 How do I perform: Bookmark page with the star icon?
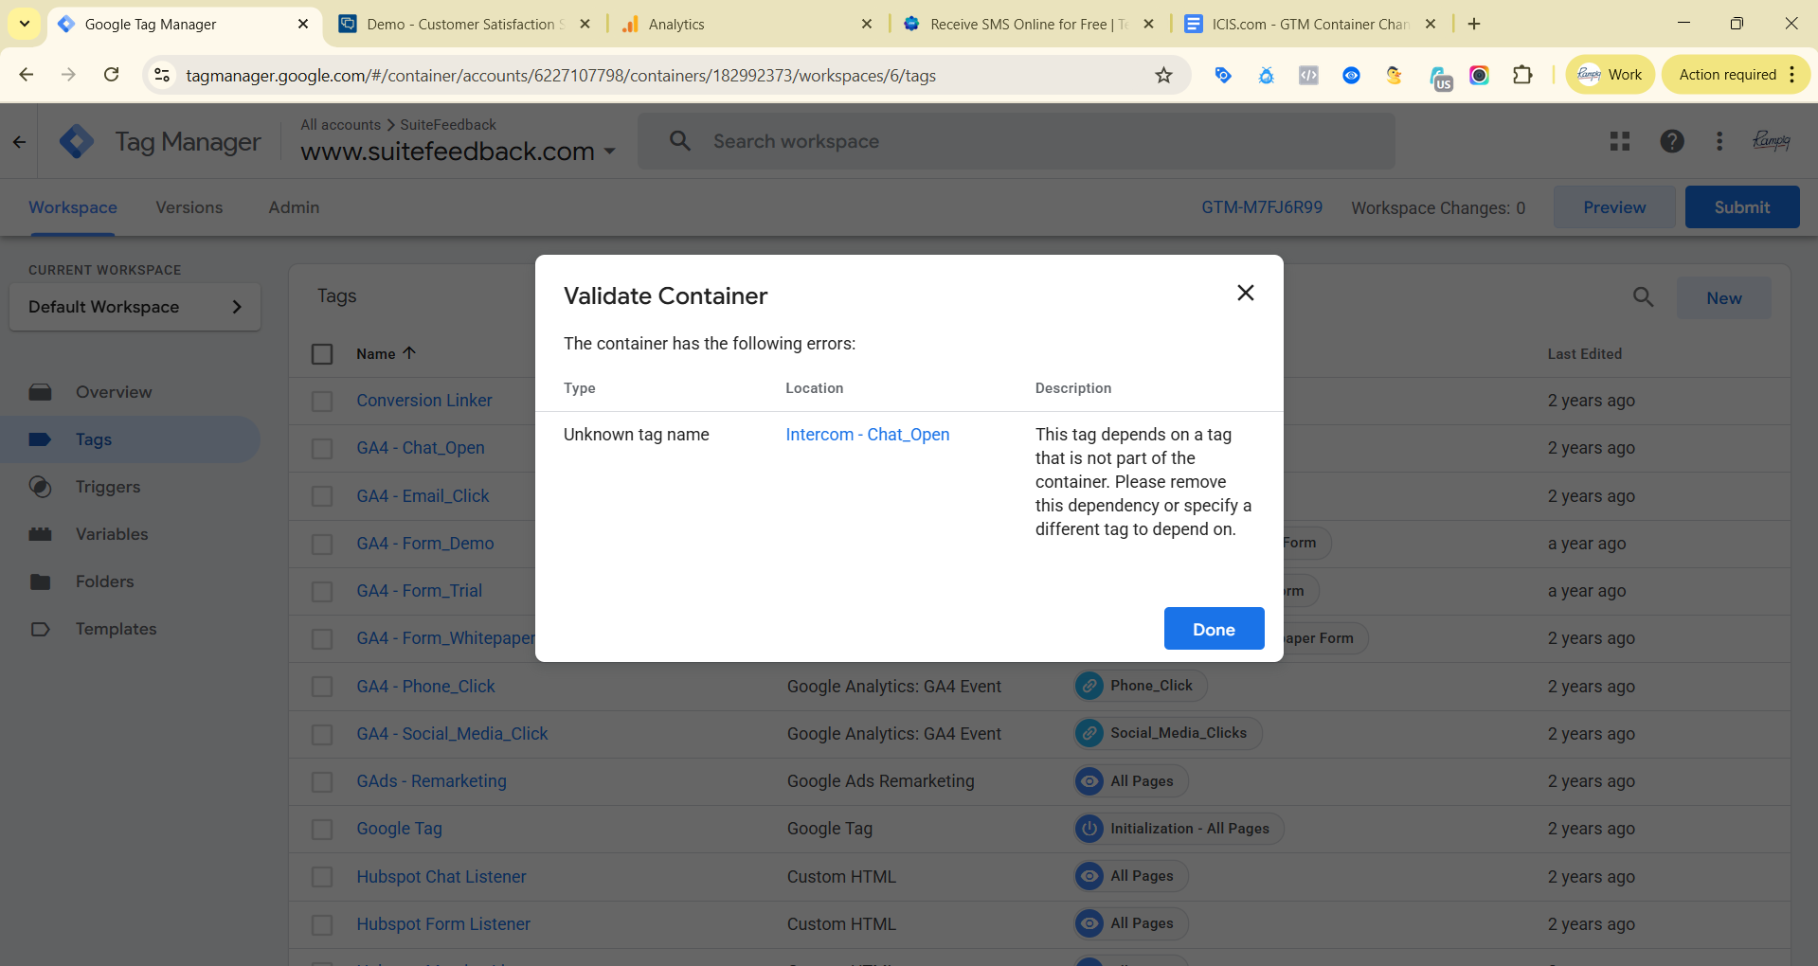(1163, 76)
